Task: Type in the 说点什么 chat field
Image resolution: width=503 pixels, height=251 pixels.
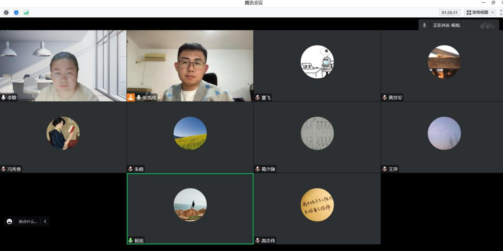Action: (28, 222)
